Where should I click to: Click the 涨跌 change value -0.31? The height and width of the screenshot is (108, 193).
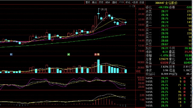pos(165,52)
